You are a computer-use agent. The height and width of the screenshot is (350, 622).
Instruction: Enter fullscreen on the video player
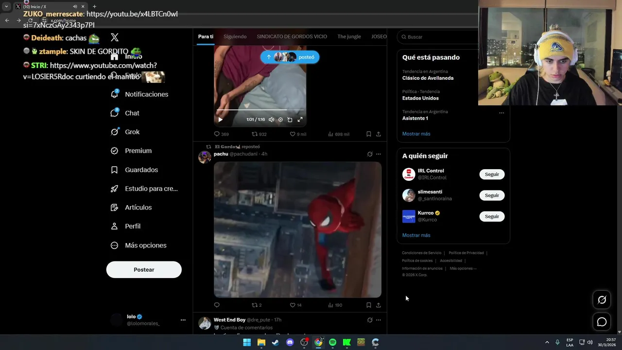pos(300,120)
